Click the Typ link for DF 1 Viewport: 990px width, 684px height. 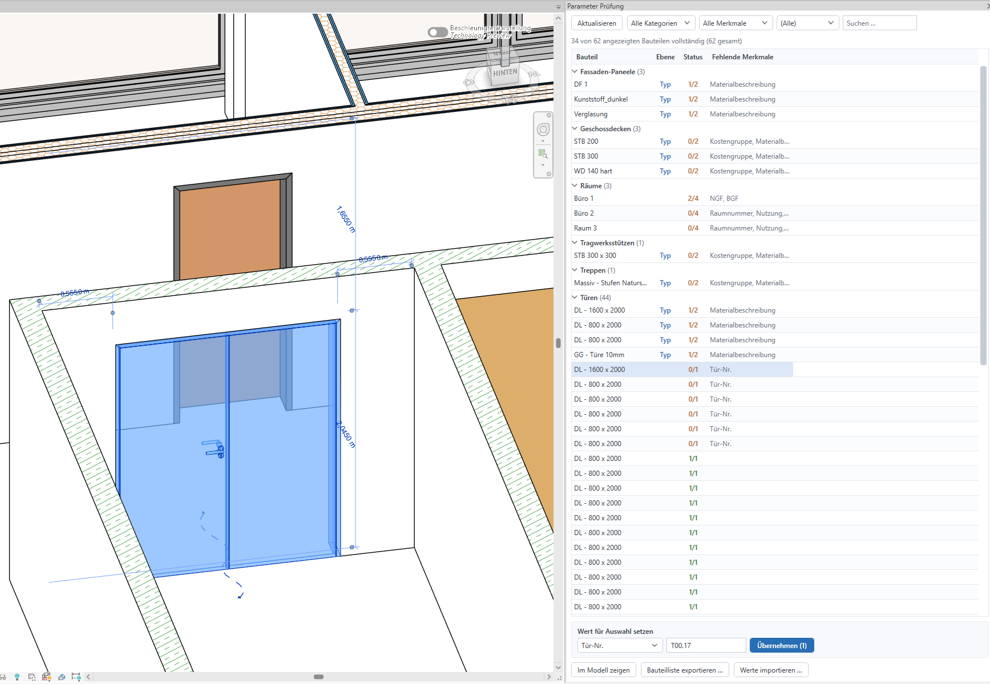pyautogui.click(x=665, y=84)
